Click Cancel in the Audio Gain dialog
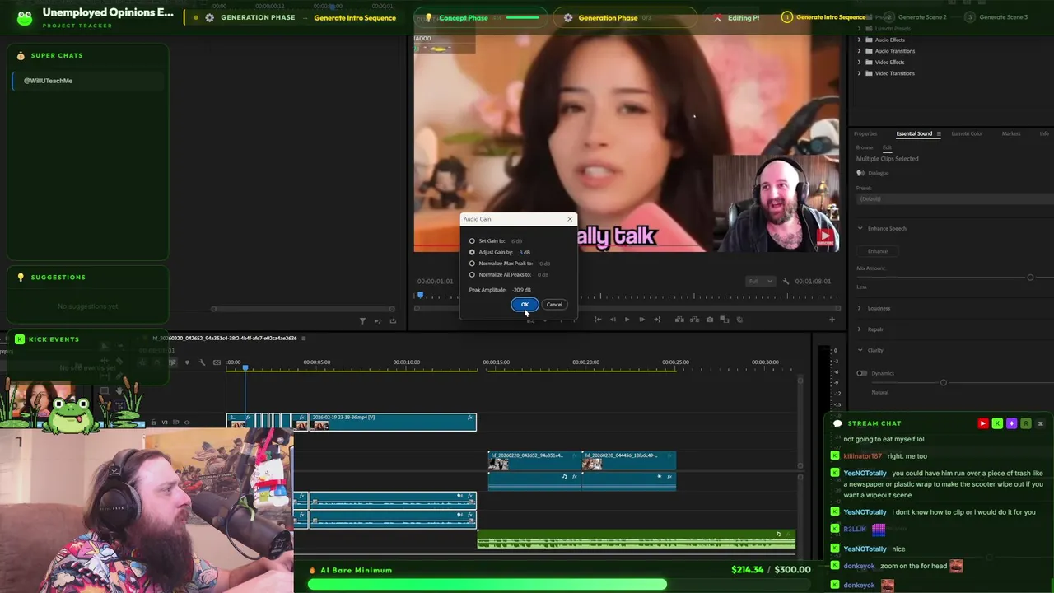The height and width of the screenshot is (593, 1054). point(554,305)
